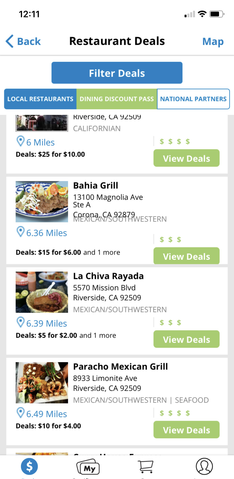Open the account profile icon
234x479 pixels.
204,466
